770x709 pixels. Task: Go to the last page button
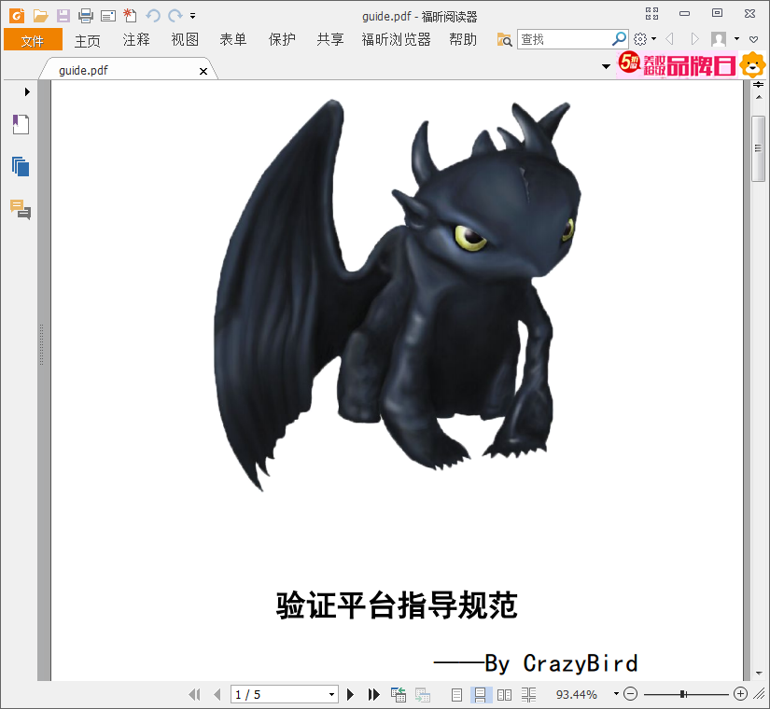click(373, 694)
